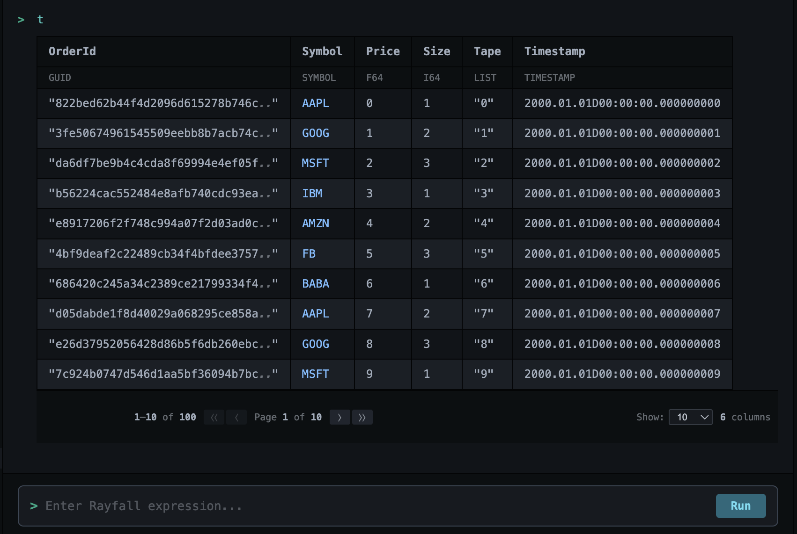Open the rows-per-page dropdown showing 10
Image resolution: width=797 pixels, height=534 pixels.
tap(690, 417)
